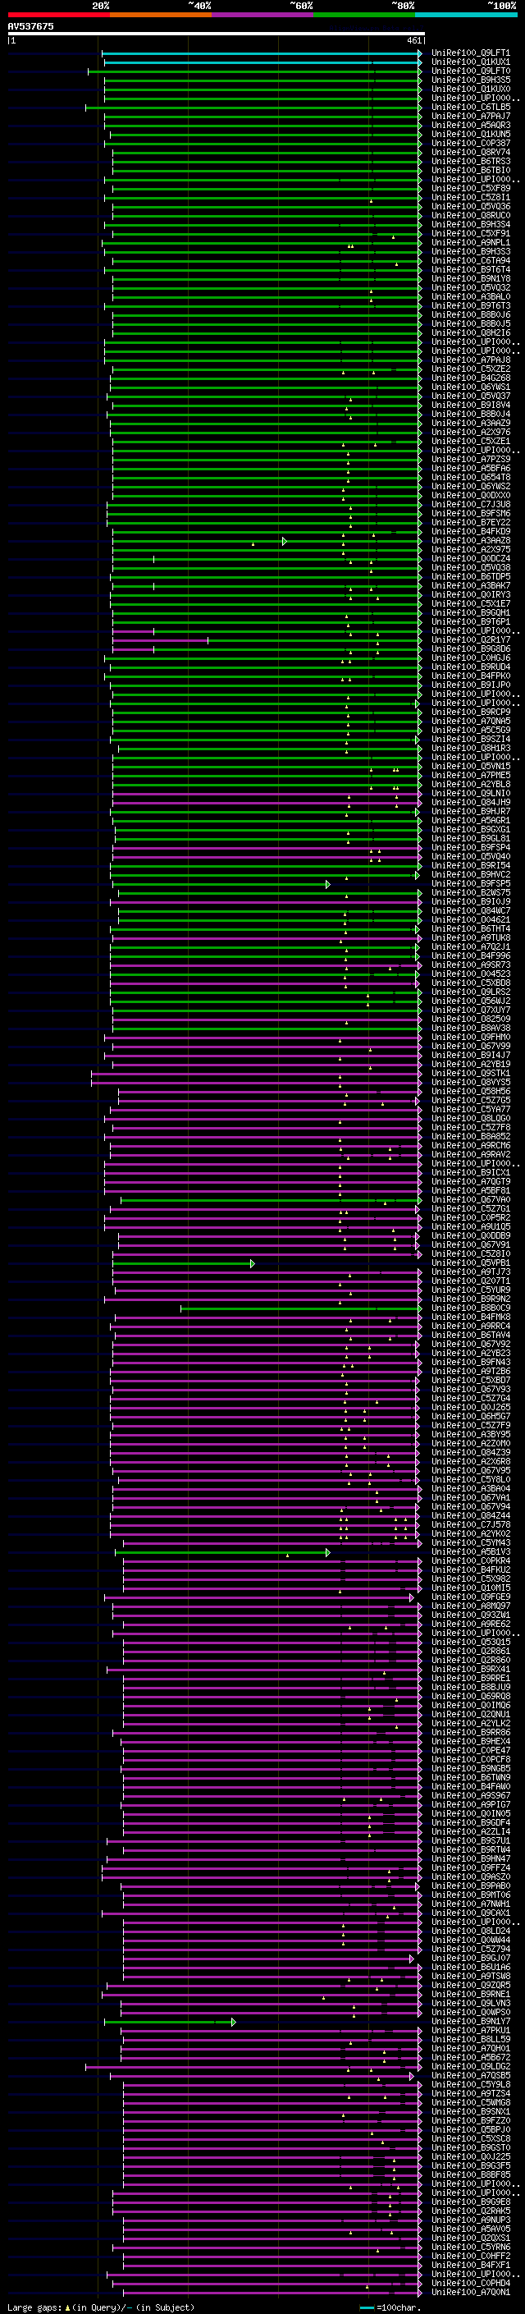The image size is (525, 2314).
Task: Select label UniRef100_A3AAZ9
Action: coord(471,423)
